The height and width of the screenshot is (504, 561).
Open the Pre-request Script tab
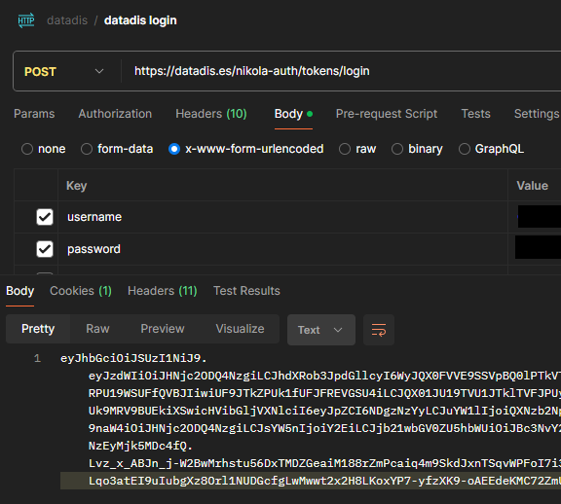click(x=387, y=114)
